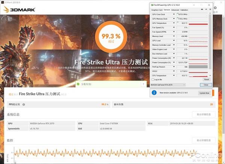Click the 3DMark window vertical scrollbar
Screen dimensions: 225x164
pos(224,75)
